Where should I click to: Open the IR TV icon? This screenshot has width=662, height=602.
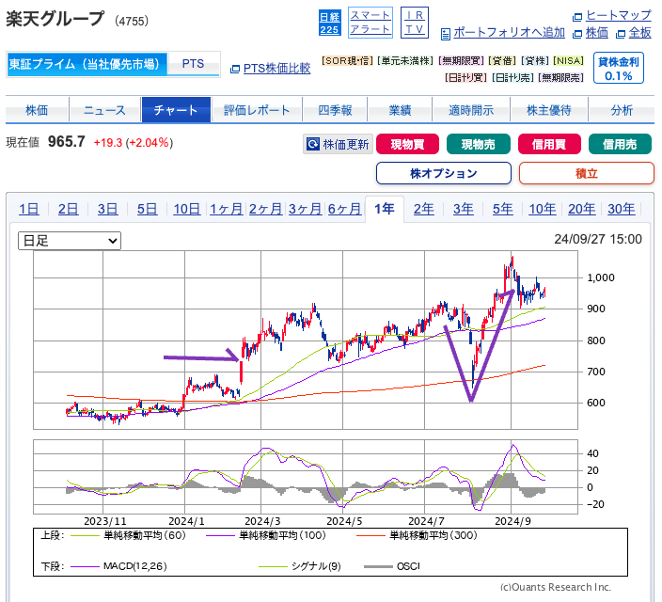point(414,23)
